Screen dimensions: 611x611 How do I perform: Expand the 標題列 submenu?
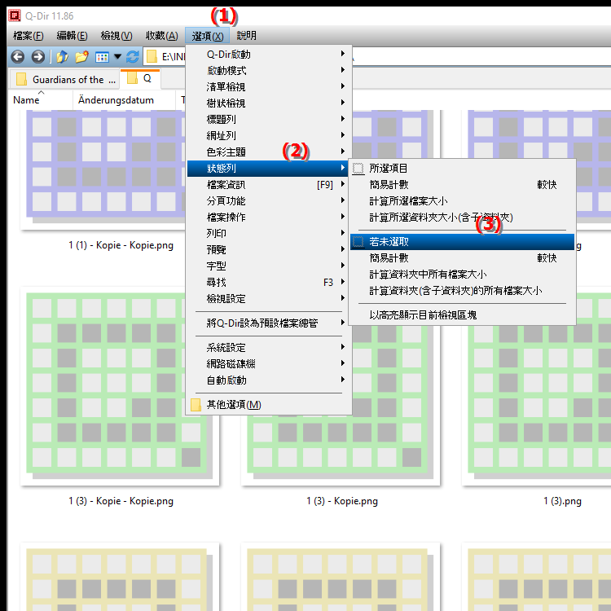coord(269,119)
